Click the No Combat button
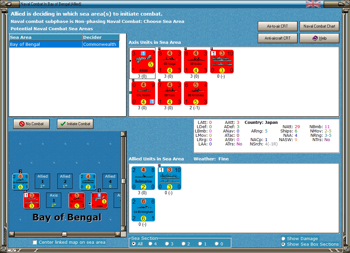The image size is (350, 253). click(31, 124)
